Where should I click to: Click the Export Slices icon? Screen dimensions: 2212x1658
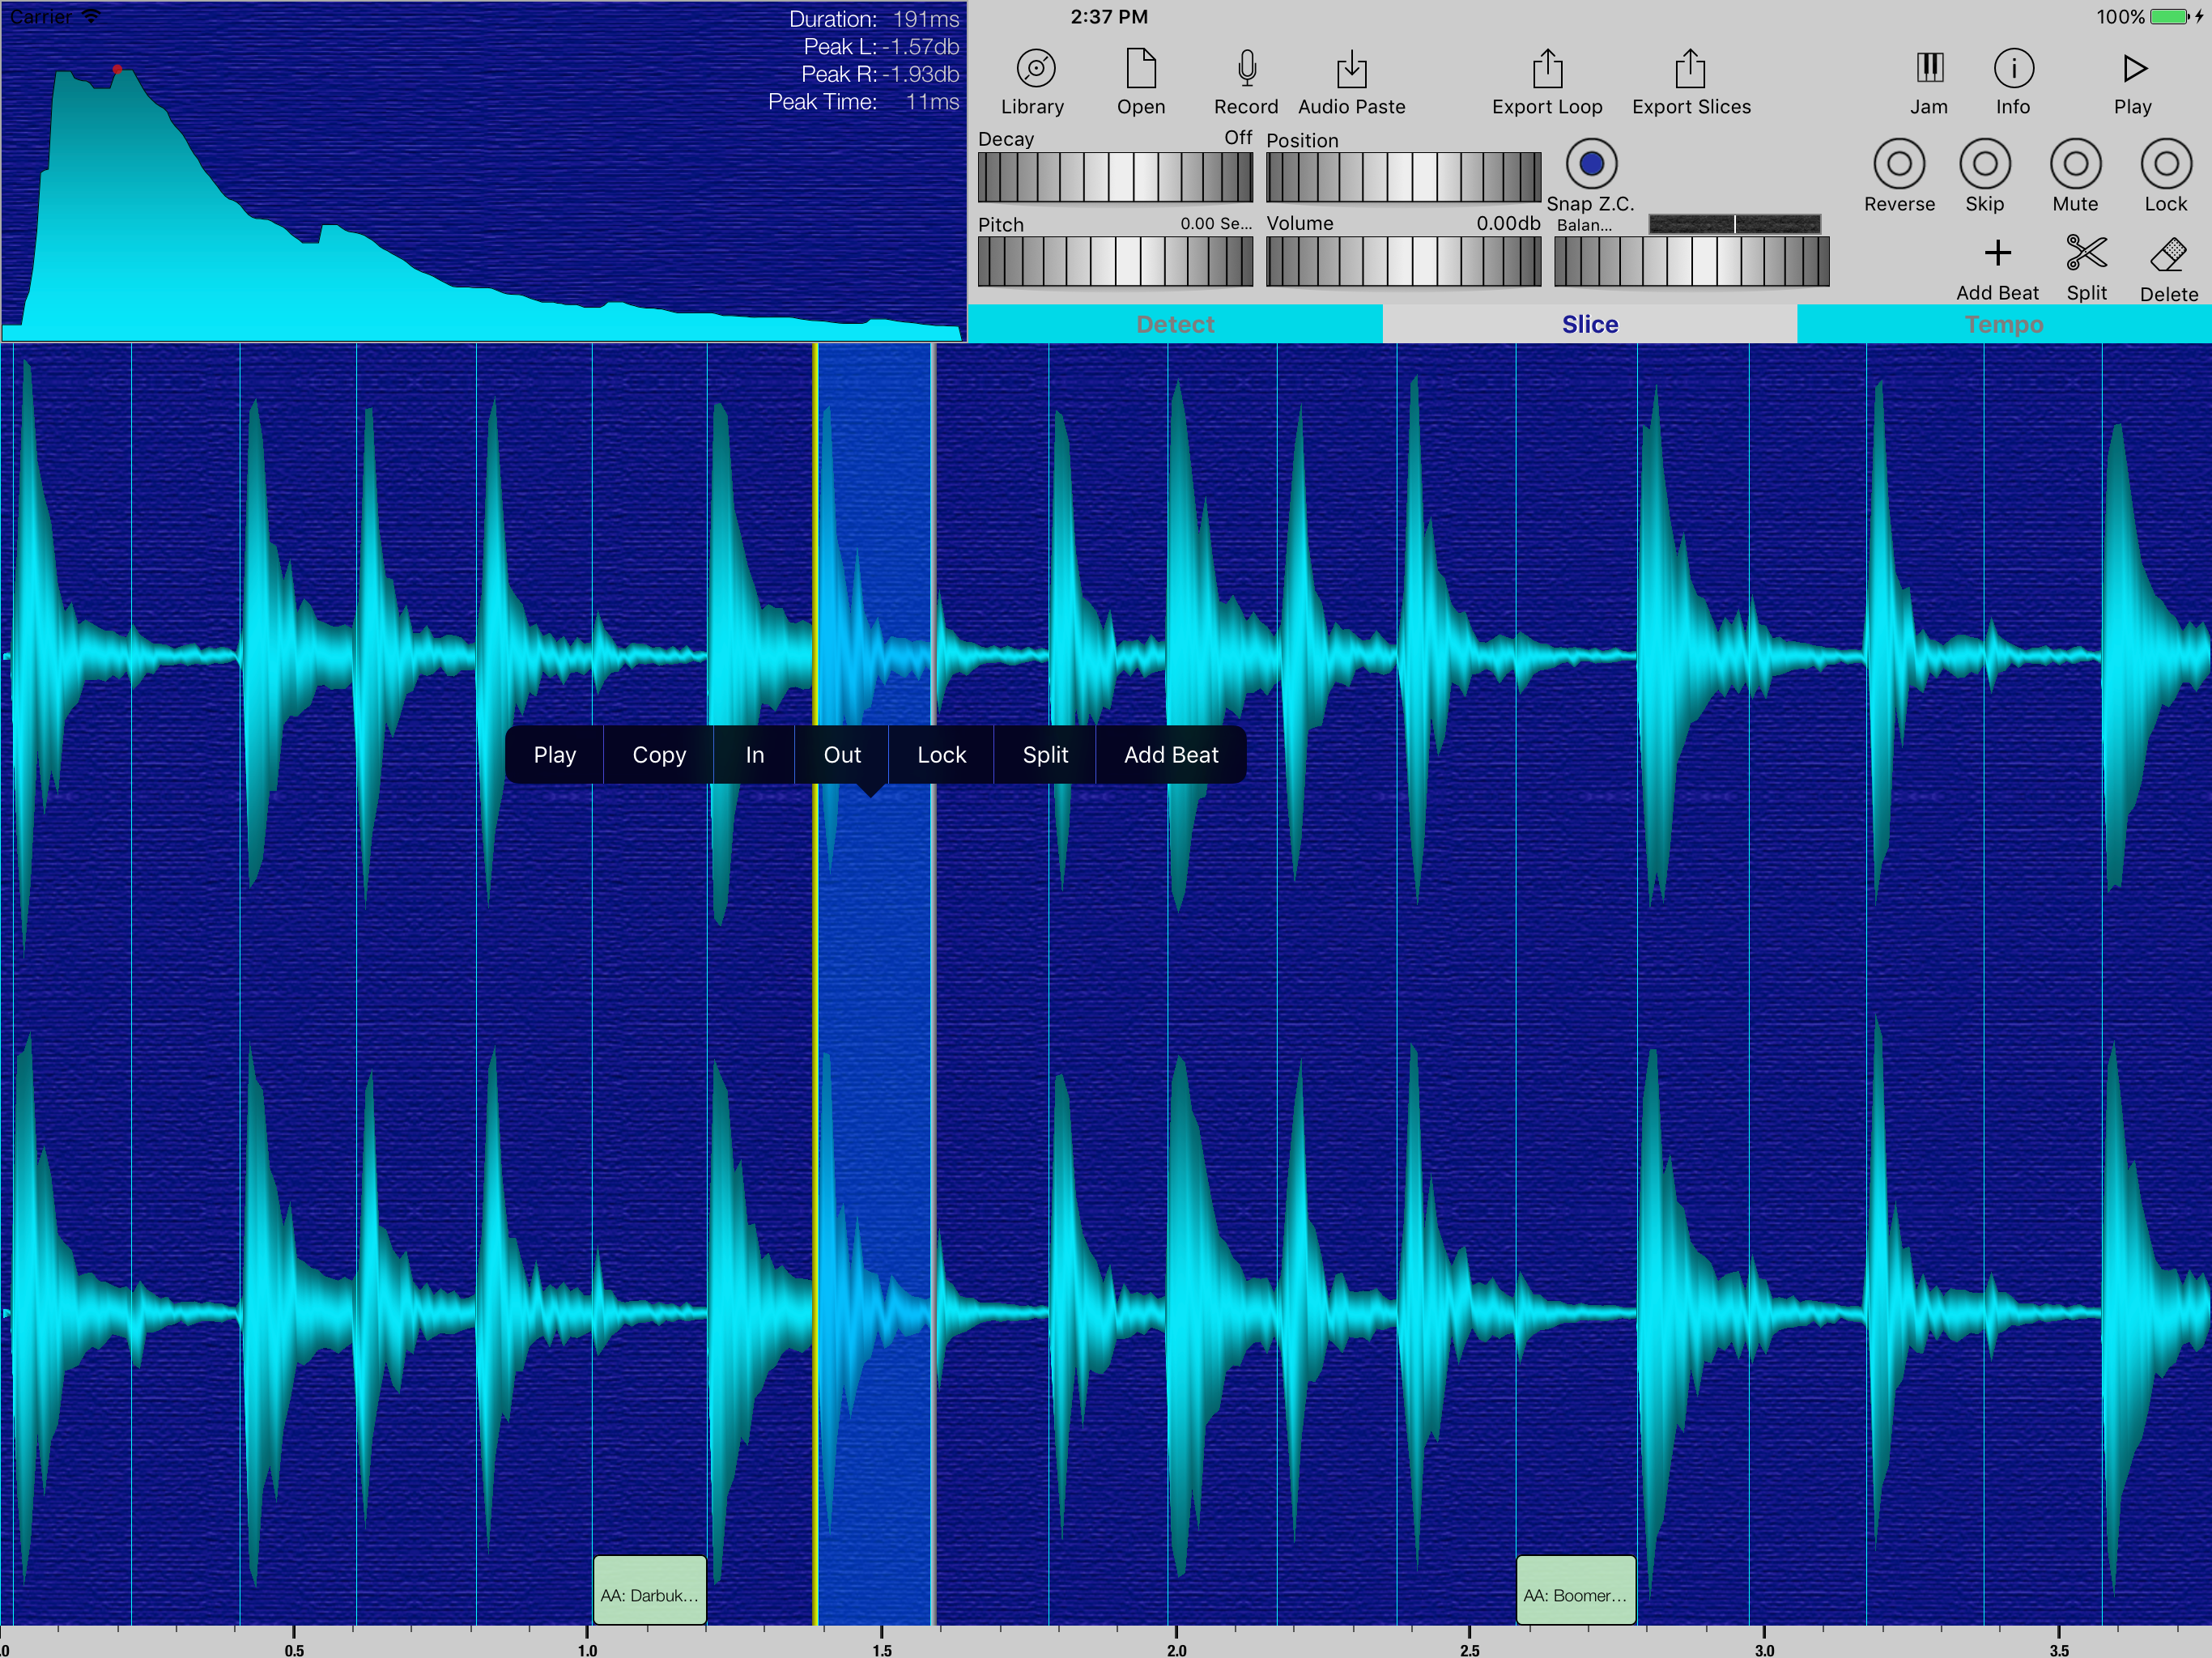point(1690,69)
